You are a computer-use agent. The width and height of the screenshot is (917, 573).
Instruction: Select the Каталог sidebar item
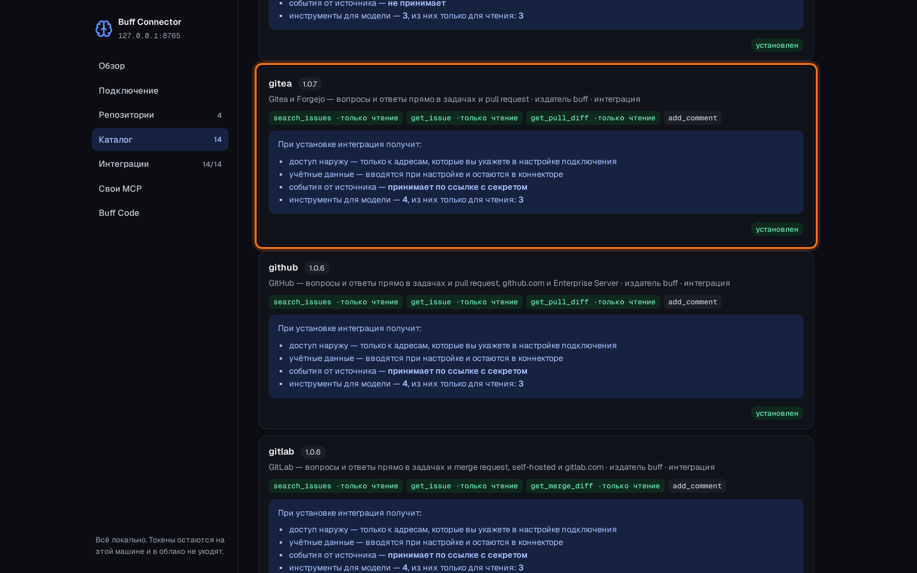[160, 139]
